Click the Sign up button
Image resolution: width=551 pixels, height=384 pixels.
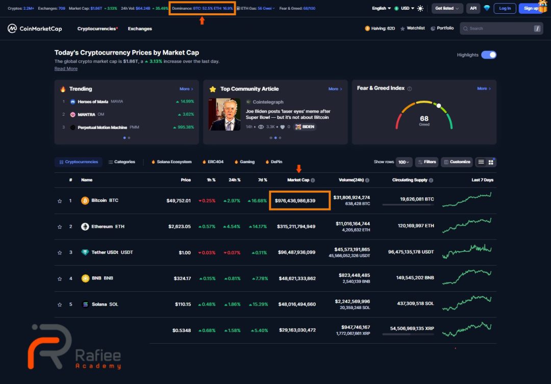coord(531,9)
